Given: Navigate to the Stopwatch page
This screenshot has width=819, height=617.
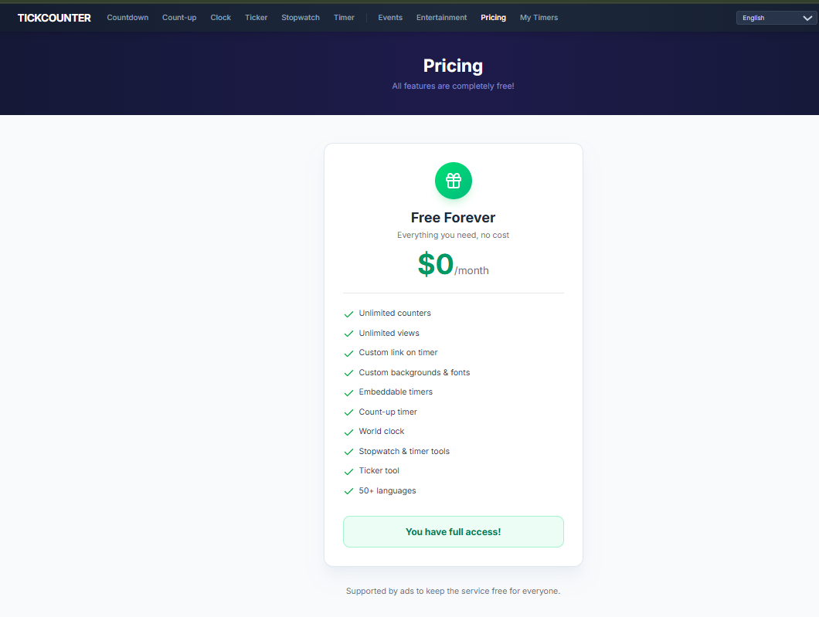Looking at the screenshot, I should (300, 17).
